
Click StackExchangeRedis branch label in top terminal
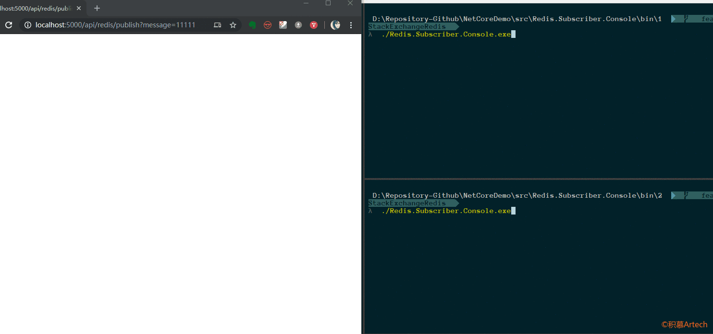point(407,27)
